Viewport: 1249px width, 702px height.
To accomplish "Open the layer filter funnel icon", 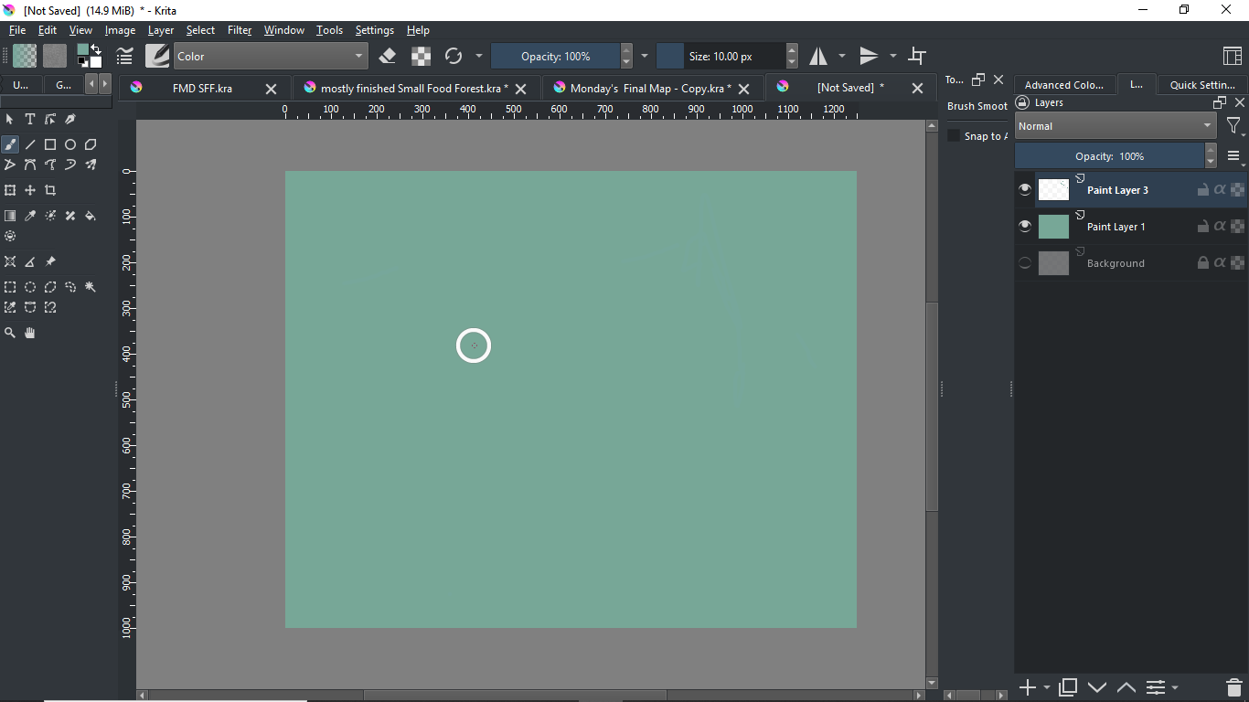I will [1233, 126].
